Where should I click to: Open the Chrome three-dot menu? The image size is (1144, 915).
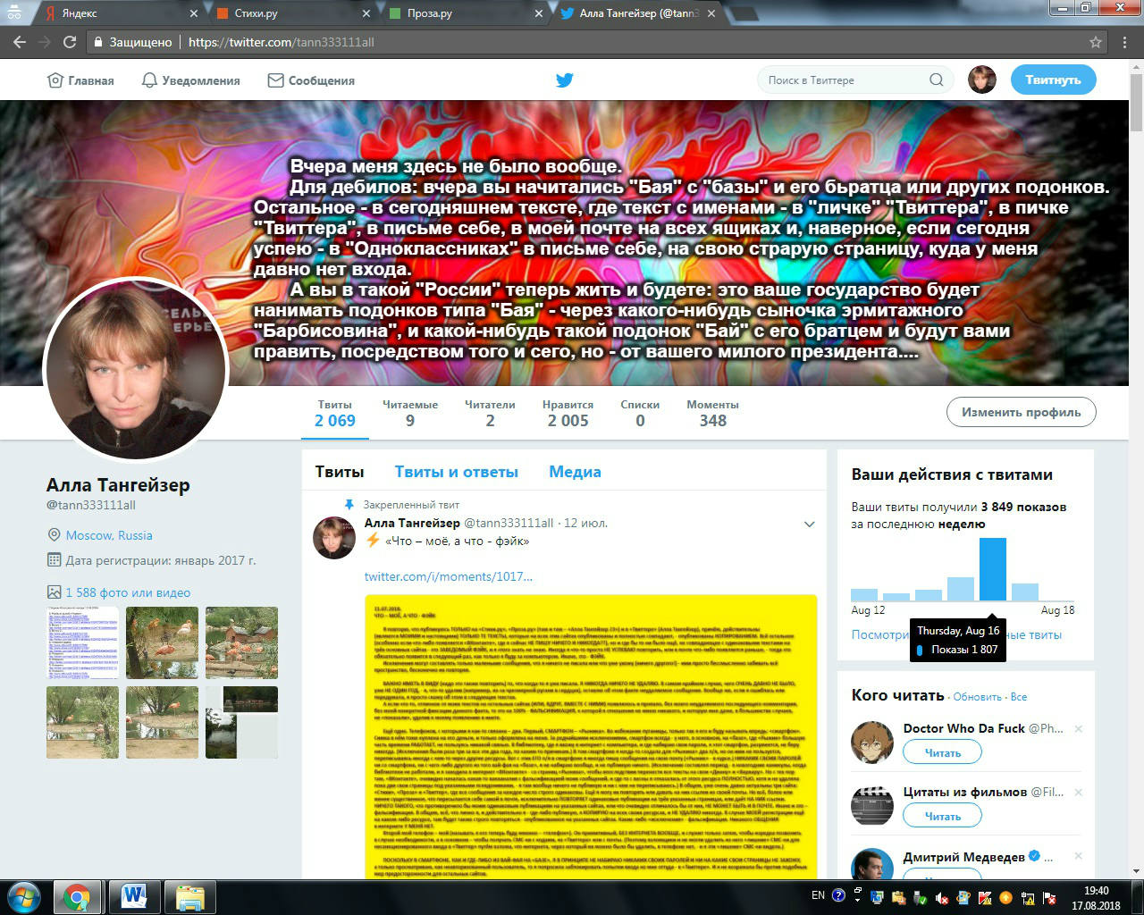tap(1126, 42)
